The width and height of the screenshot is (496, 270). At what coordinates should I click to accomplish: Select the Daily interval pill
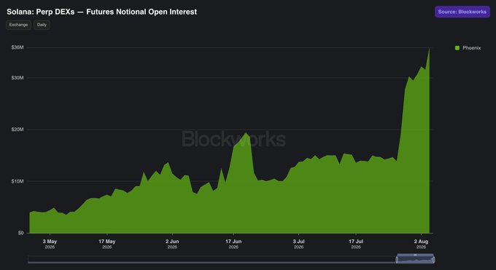pyautogui.click(x=42, y=25)
